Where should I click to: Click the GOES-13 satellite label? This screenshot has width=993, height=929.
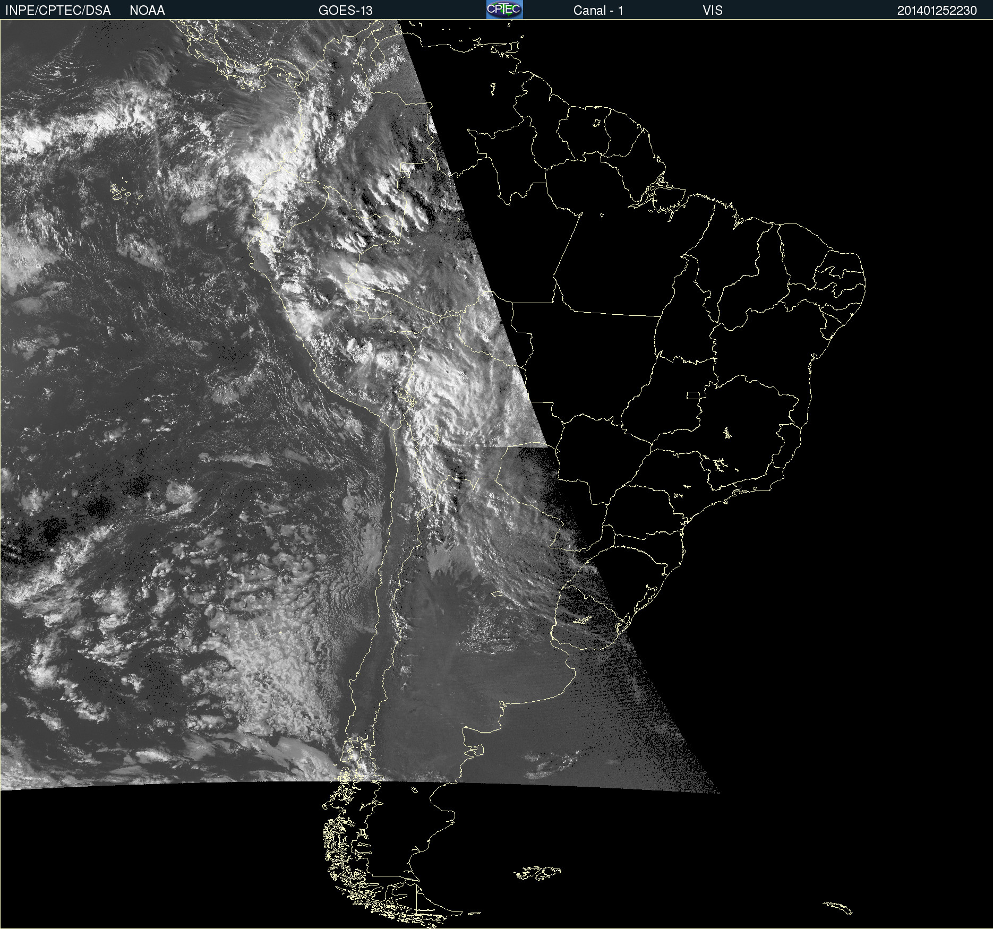click(x=346, y=11)
